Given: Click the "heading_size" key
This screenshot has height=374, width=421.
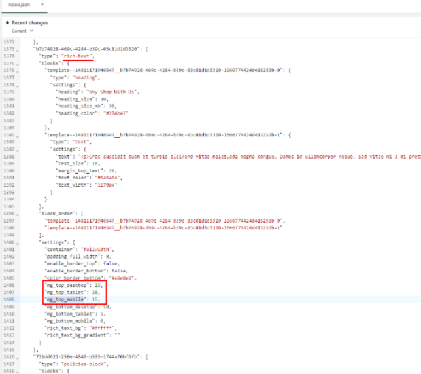Looking at the screenshot, I should pyautogui.click(x=76, y=99).
